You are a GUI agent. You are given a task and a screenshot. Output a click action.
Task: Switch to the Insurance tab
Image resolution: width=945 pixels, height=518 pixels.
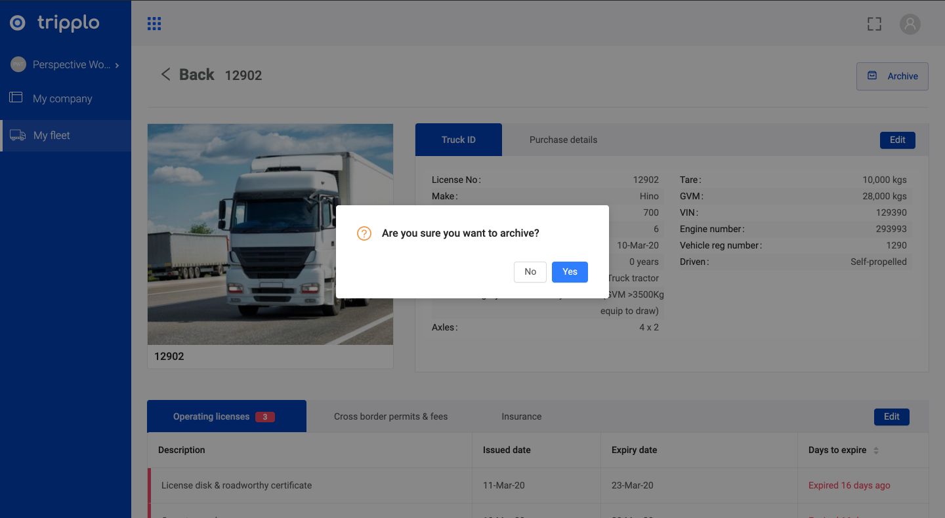(x=521, y=416)
